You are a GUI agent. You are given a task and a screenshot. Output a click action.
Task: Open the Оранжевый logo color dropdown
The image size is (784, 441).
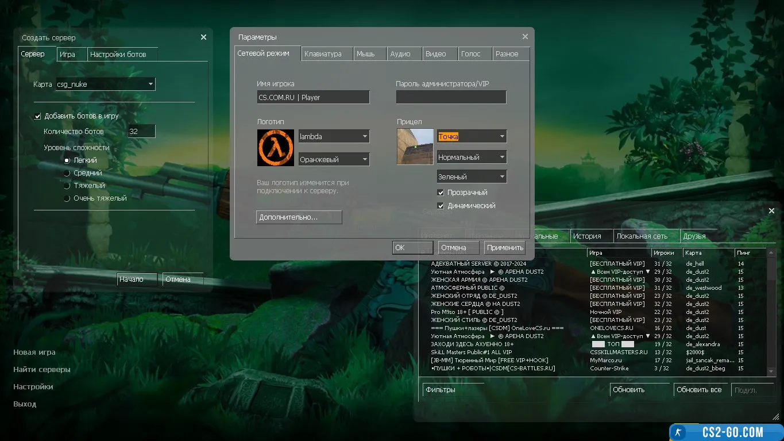click(x=334, y=160)
